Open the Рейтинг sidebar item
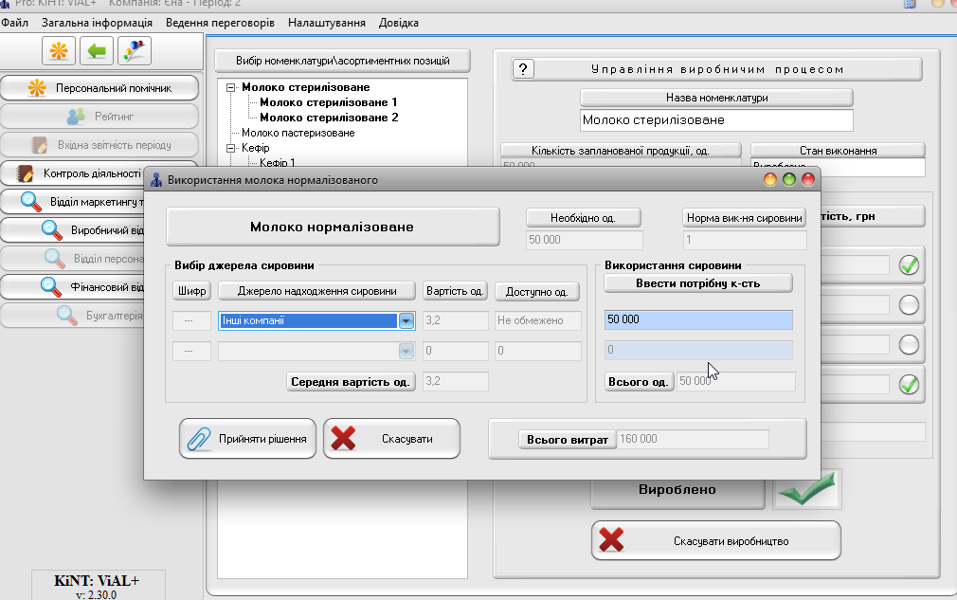This screenshot has width=957, height=600. (x=99, y=116)
